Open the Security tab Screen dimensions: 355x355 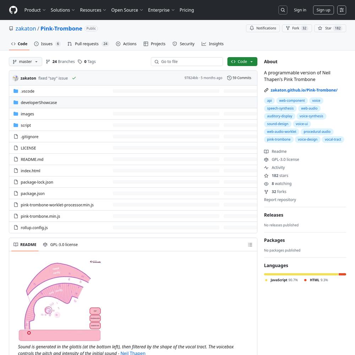[184, 44]
